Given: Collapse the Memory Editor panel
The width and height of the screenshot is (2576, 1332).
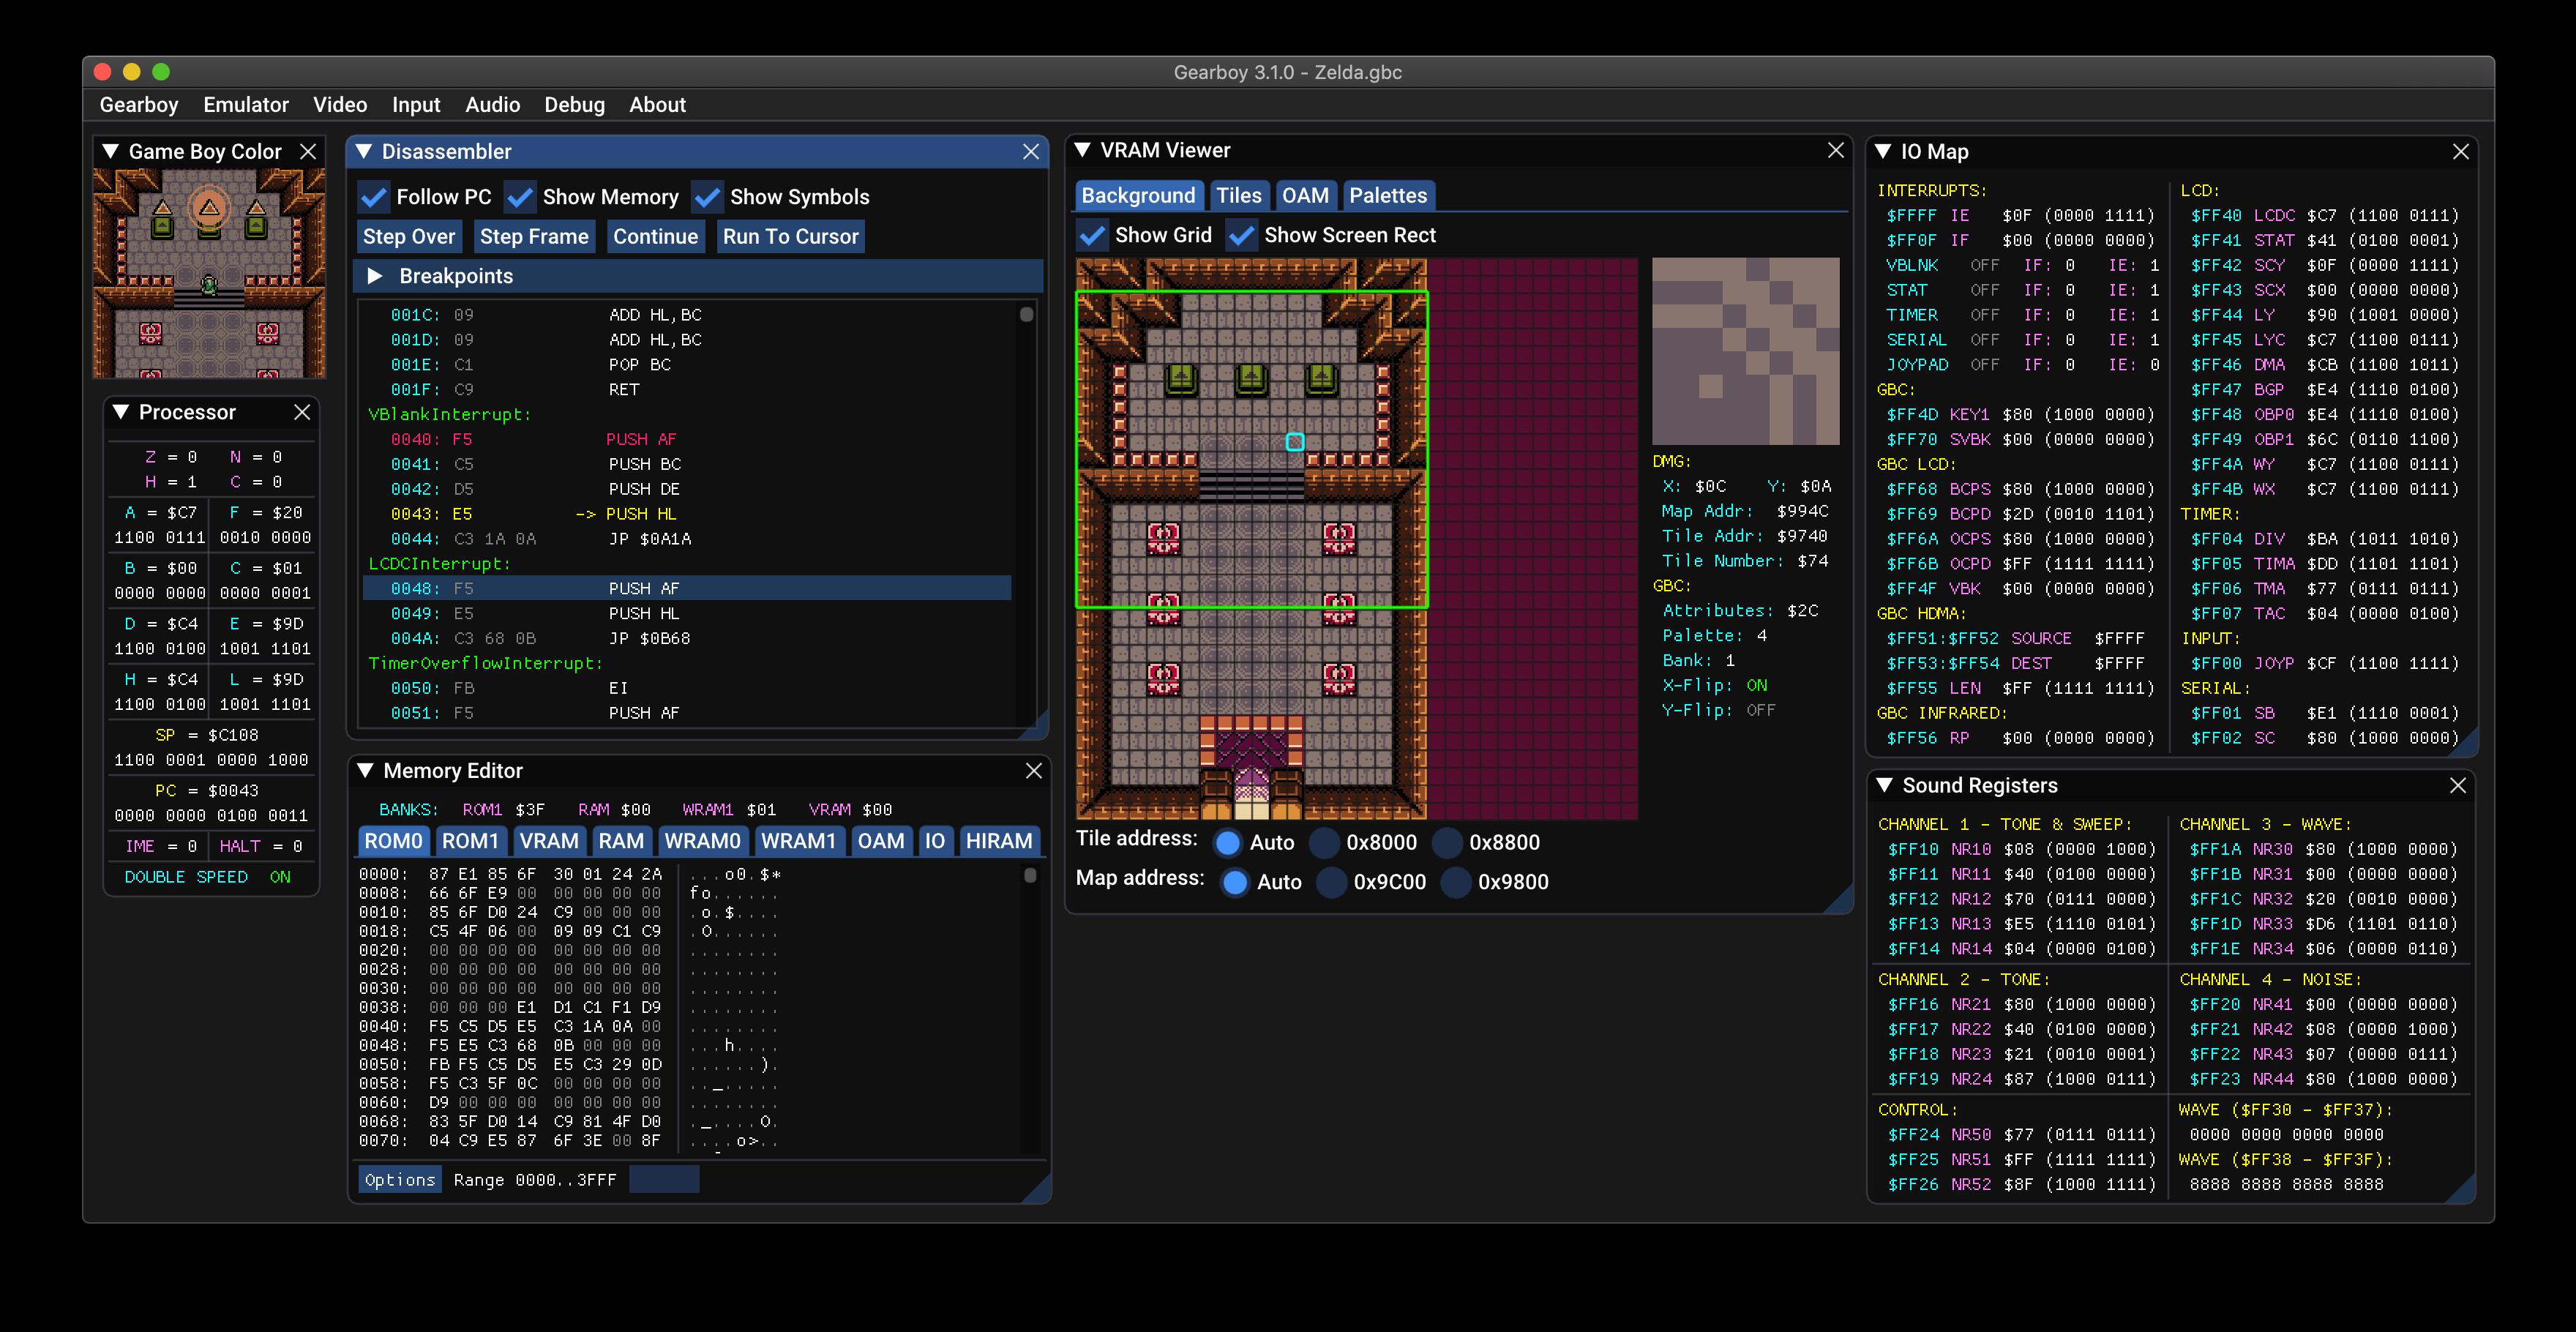Looking at the screenshot, I should point(366,770).
